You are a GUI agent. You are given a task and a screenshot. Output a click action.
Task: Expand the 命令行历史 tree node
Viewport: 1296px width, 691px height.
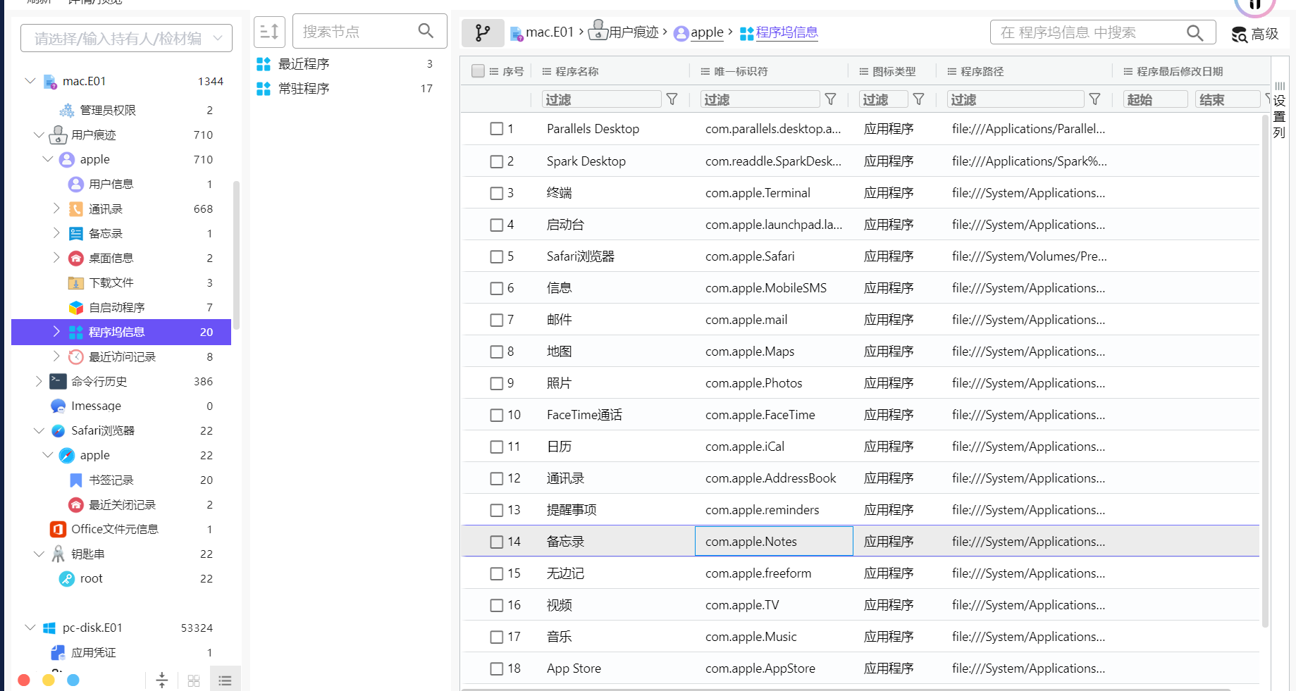[x=39, y=381]
